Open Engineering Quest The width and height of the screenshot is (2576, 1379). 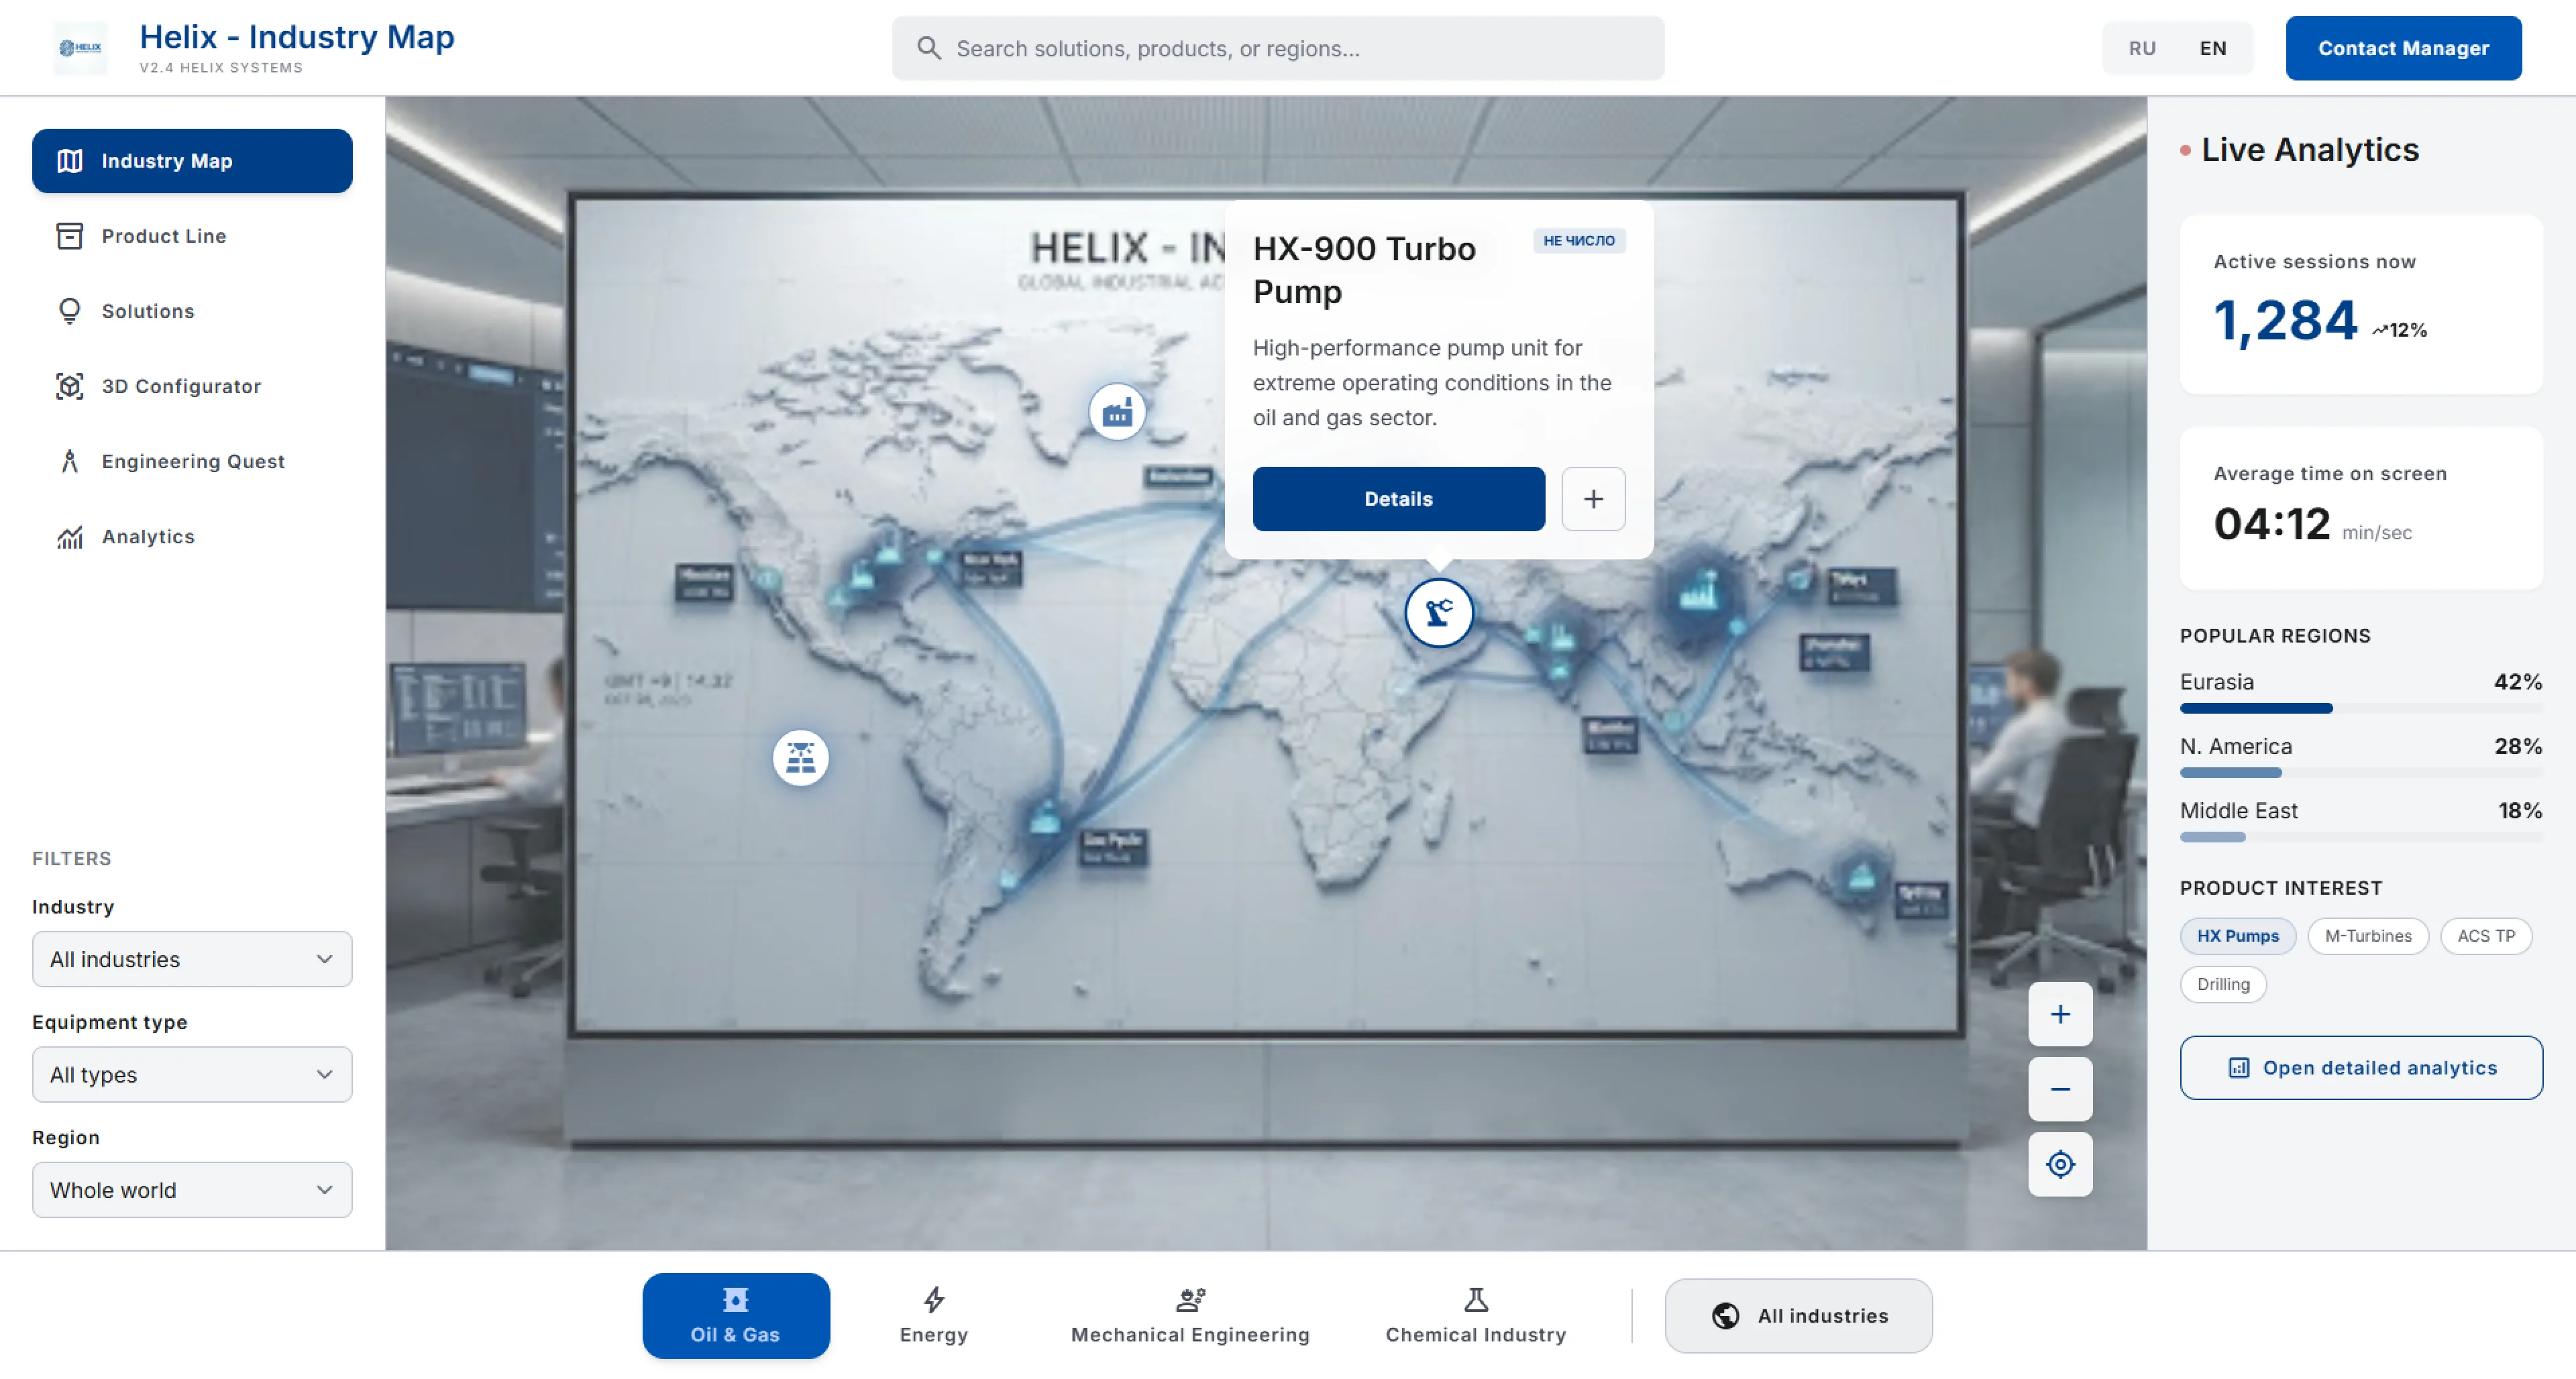(192, 461)
